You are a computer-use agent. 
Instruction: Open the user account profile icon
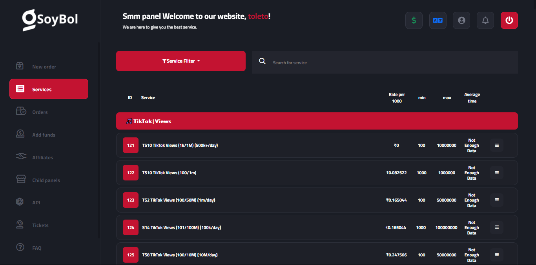click(461, 20)
